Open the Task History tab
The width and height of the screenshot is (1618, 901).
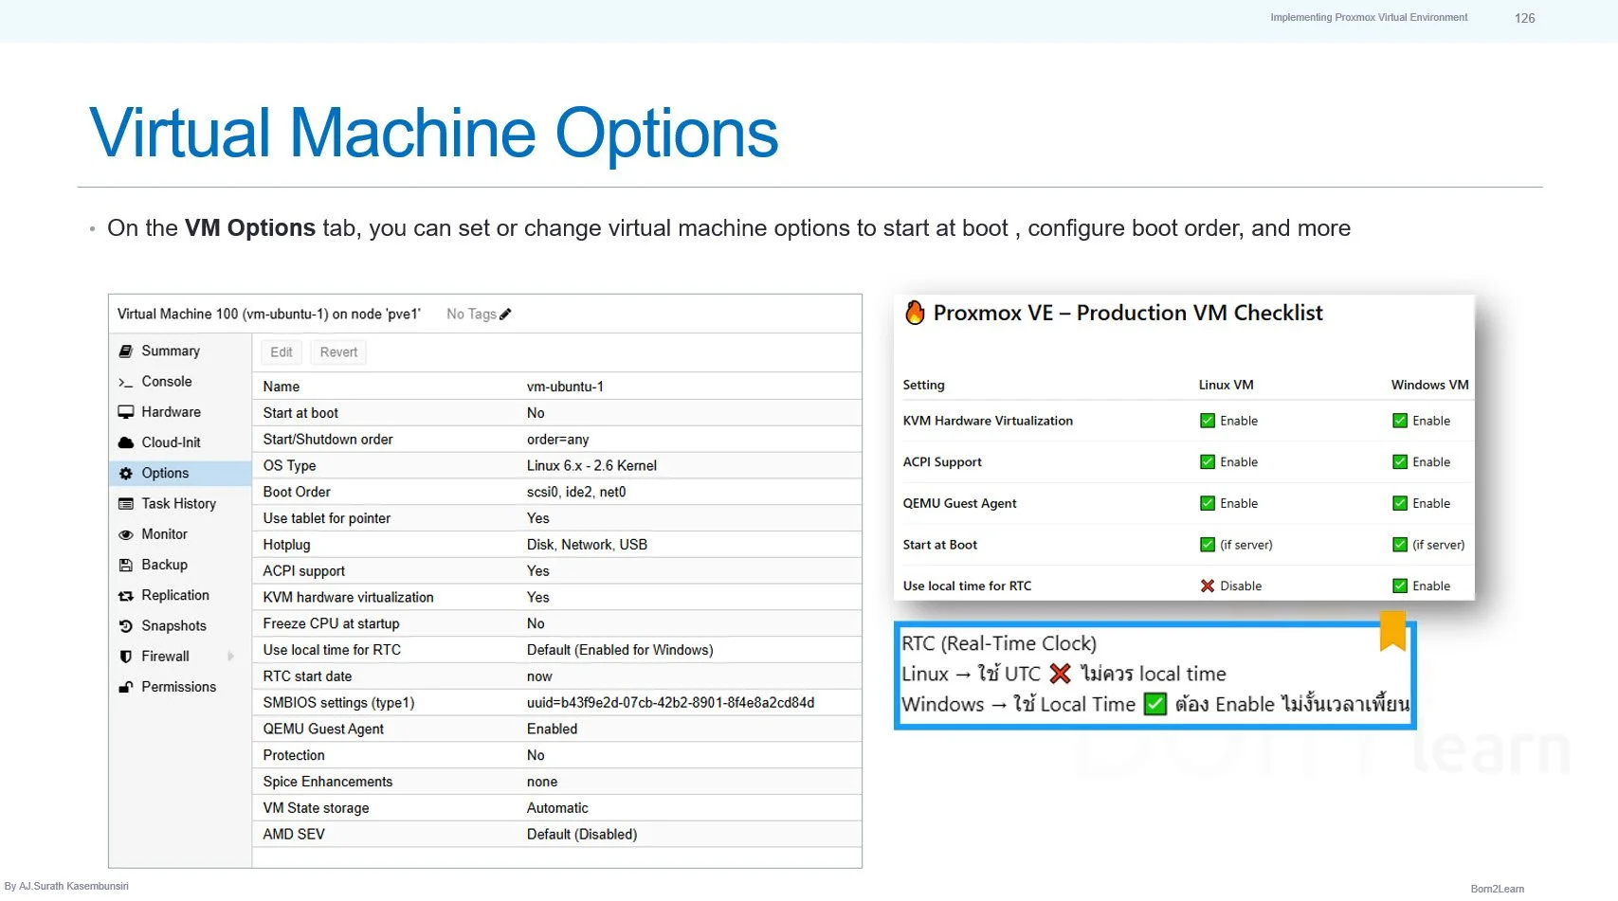[x=180, y=504]
